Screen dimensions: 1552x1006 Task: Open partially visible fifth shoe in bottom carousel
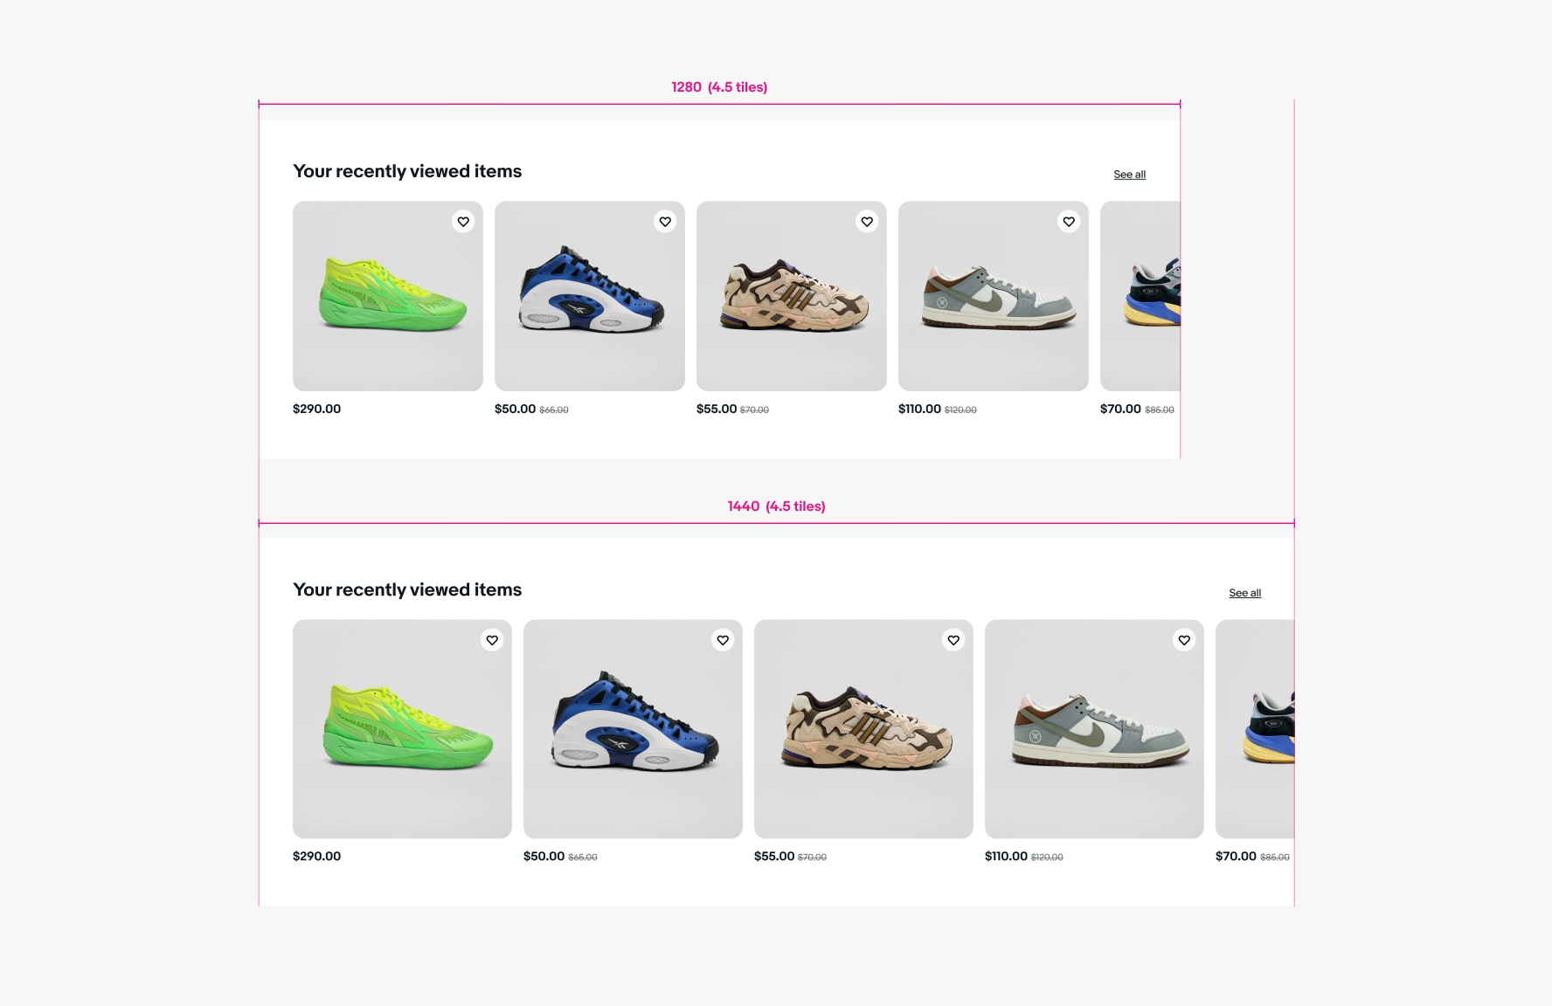[1255, 729]
